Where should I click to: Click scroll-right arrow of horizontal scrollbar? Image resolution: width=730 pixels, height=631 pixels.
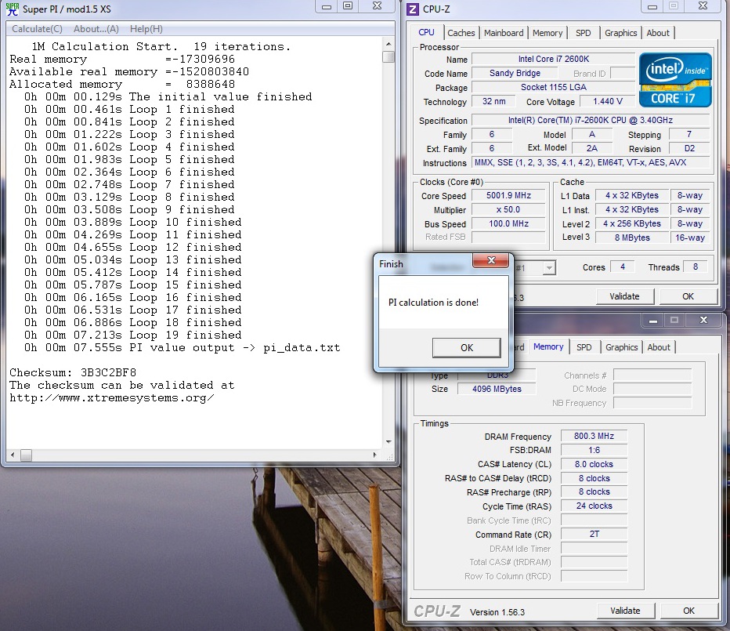[x=374, y=455]
